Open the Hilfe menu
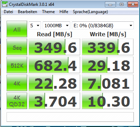Viewport: 140px width, 127px height. (64, 12)
